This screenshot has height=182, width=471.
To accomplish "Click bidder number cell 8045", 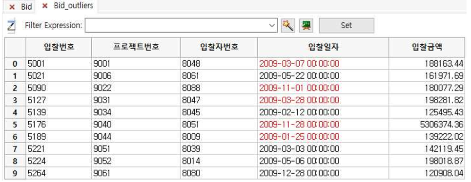I will coord(219,112).
